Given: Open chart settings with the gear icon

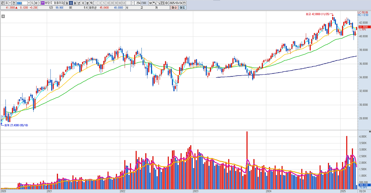Looking at the screenshot, I should [166, 3].
